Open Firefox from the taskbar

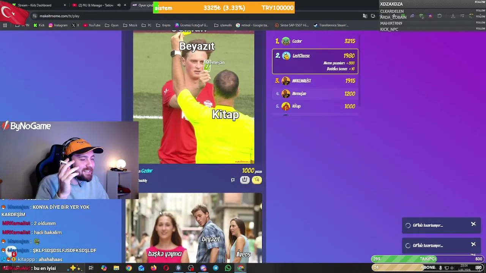click(153, 268)
